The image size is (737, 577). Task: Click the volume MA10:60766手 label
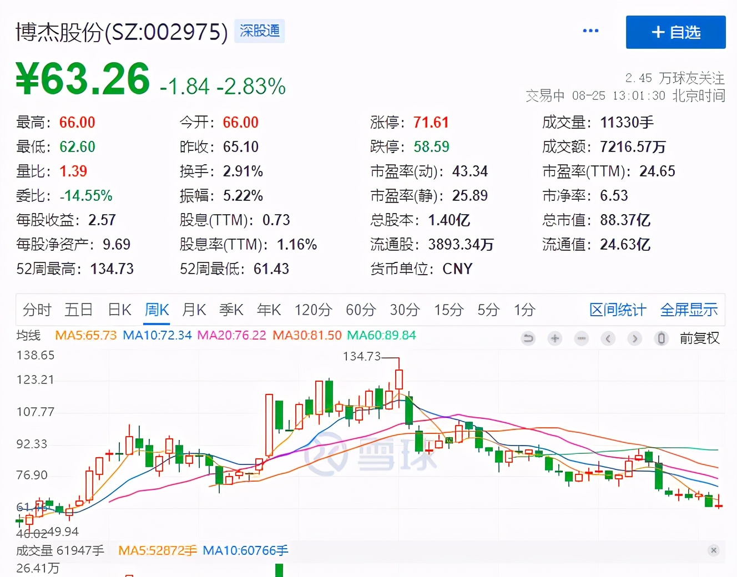click(x=245, y=550)
